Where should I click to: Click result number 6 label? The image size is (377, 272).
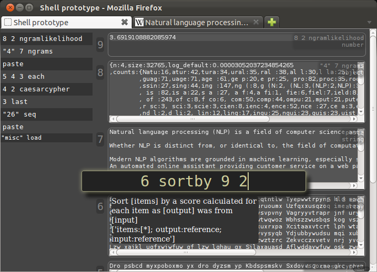click(x=100, y=206)
